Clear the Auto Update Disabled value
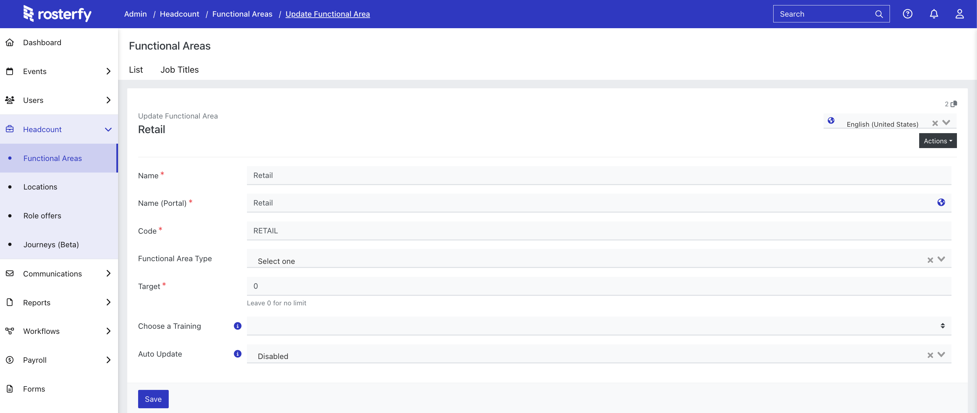Image resolution: width=977 pixels, height=413 pixels. coord(930,355)
